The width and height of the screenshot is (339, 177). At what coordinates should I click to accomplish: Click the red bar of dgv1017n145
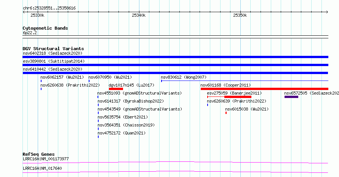pos(116,89)
